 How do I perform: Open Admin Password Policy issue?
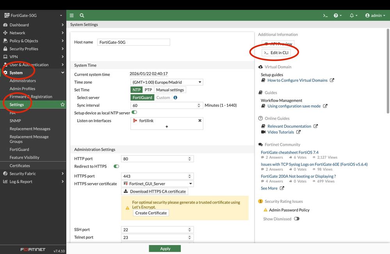coord(289,210)
